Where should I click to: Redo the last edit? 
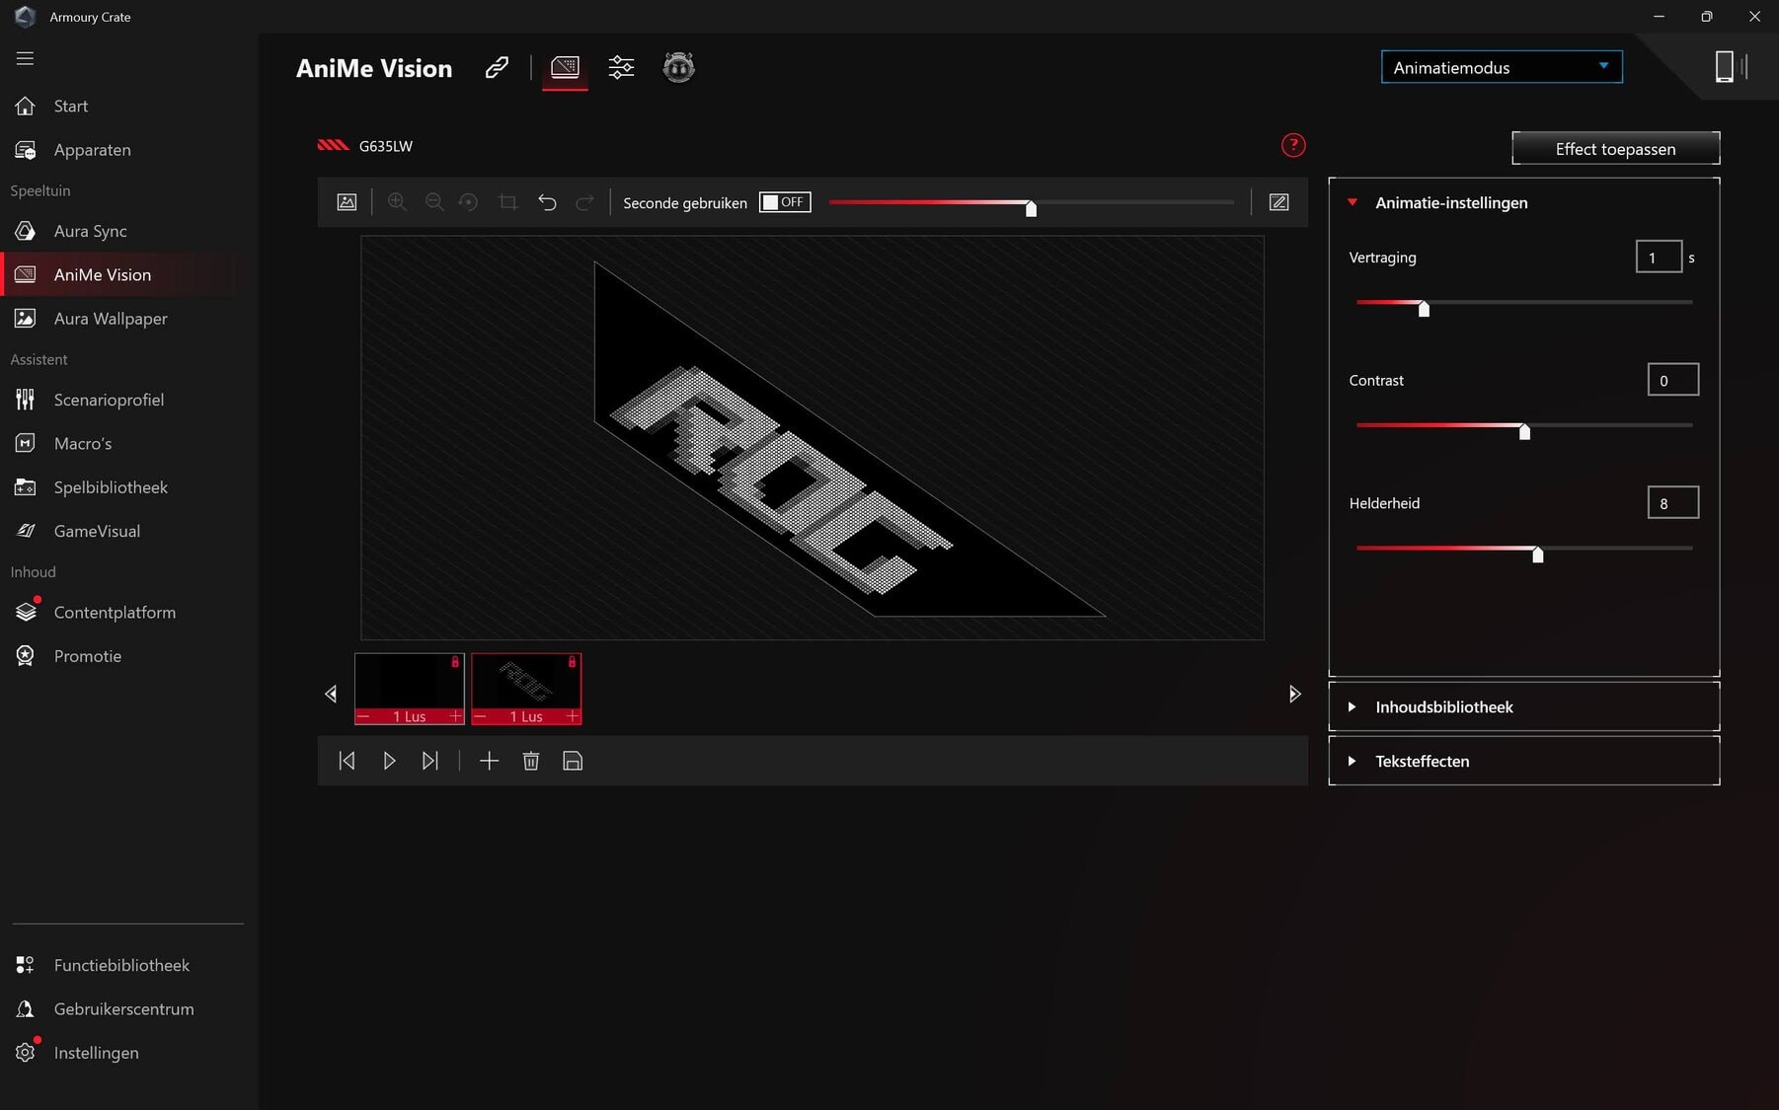point(584,202)
